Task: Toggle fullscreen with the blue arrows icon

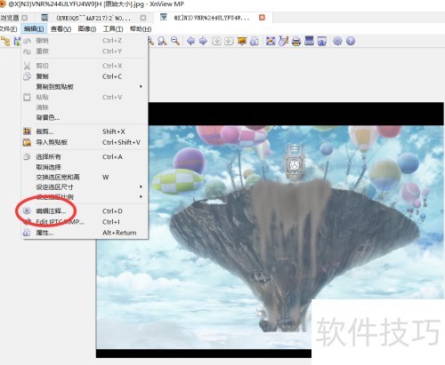Action: pos(271,41)
